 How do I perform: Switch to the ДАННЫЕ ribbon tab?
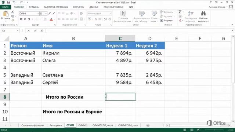point(94,7)
